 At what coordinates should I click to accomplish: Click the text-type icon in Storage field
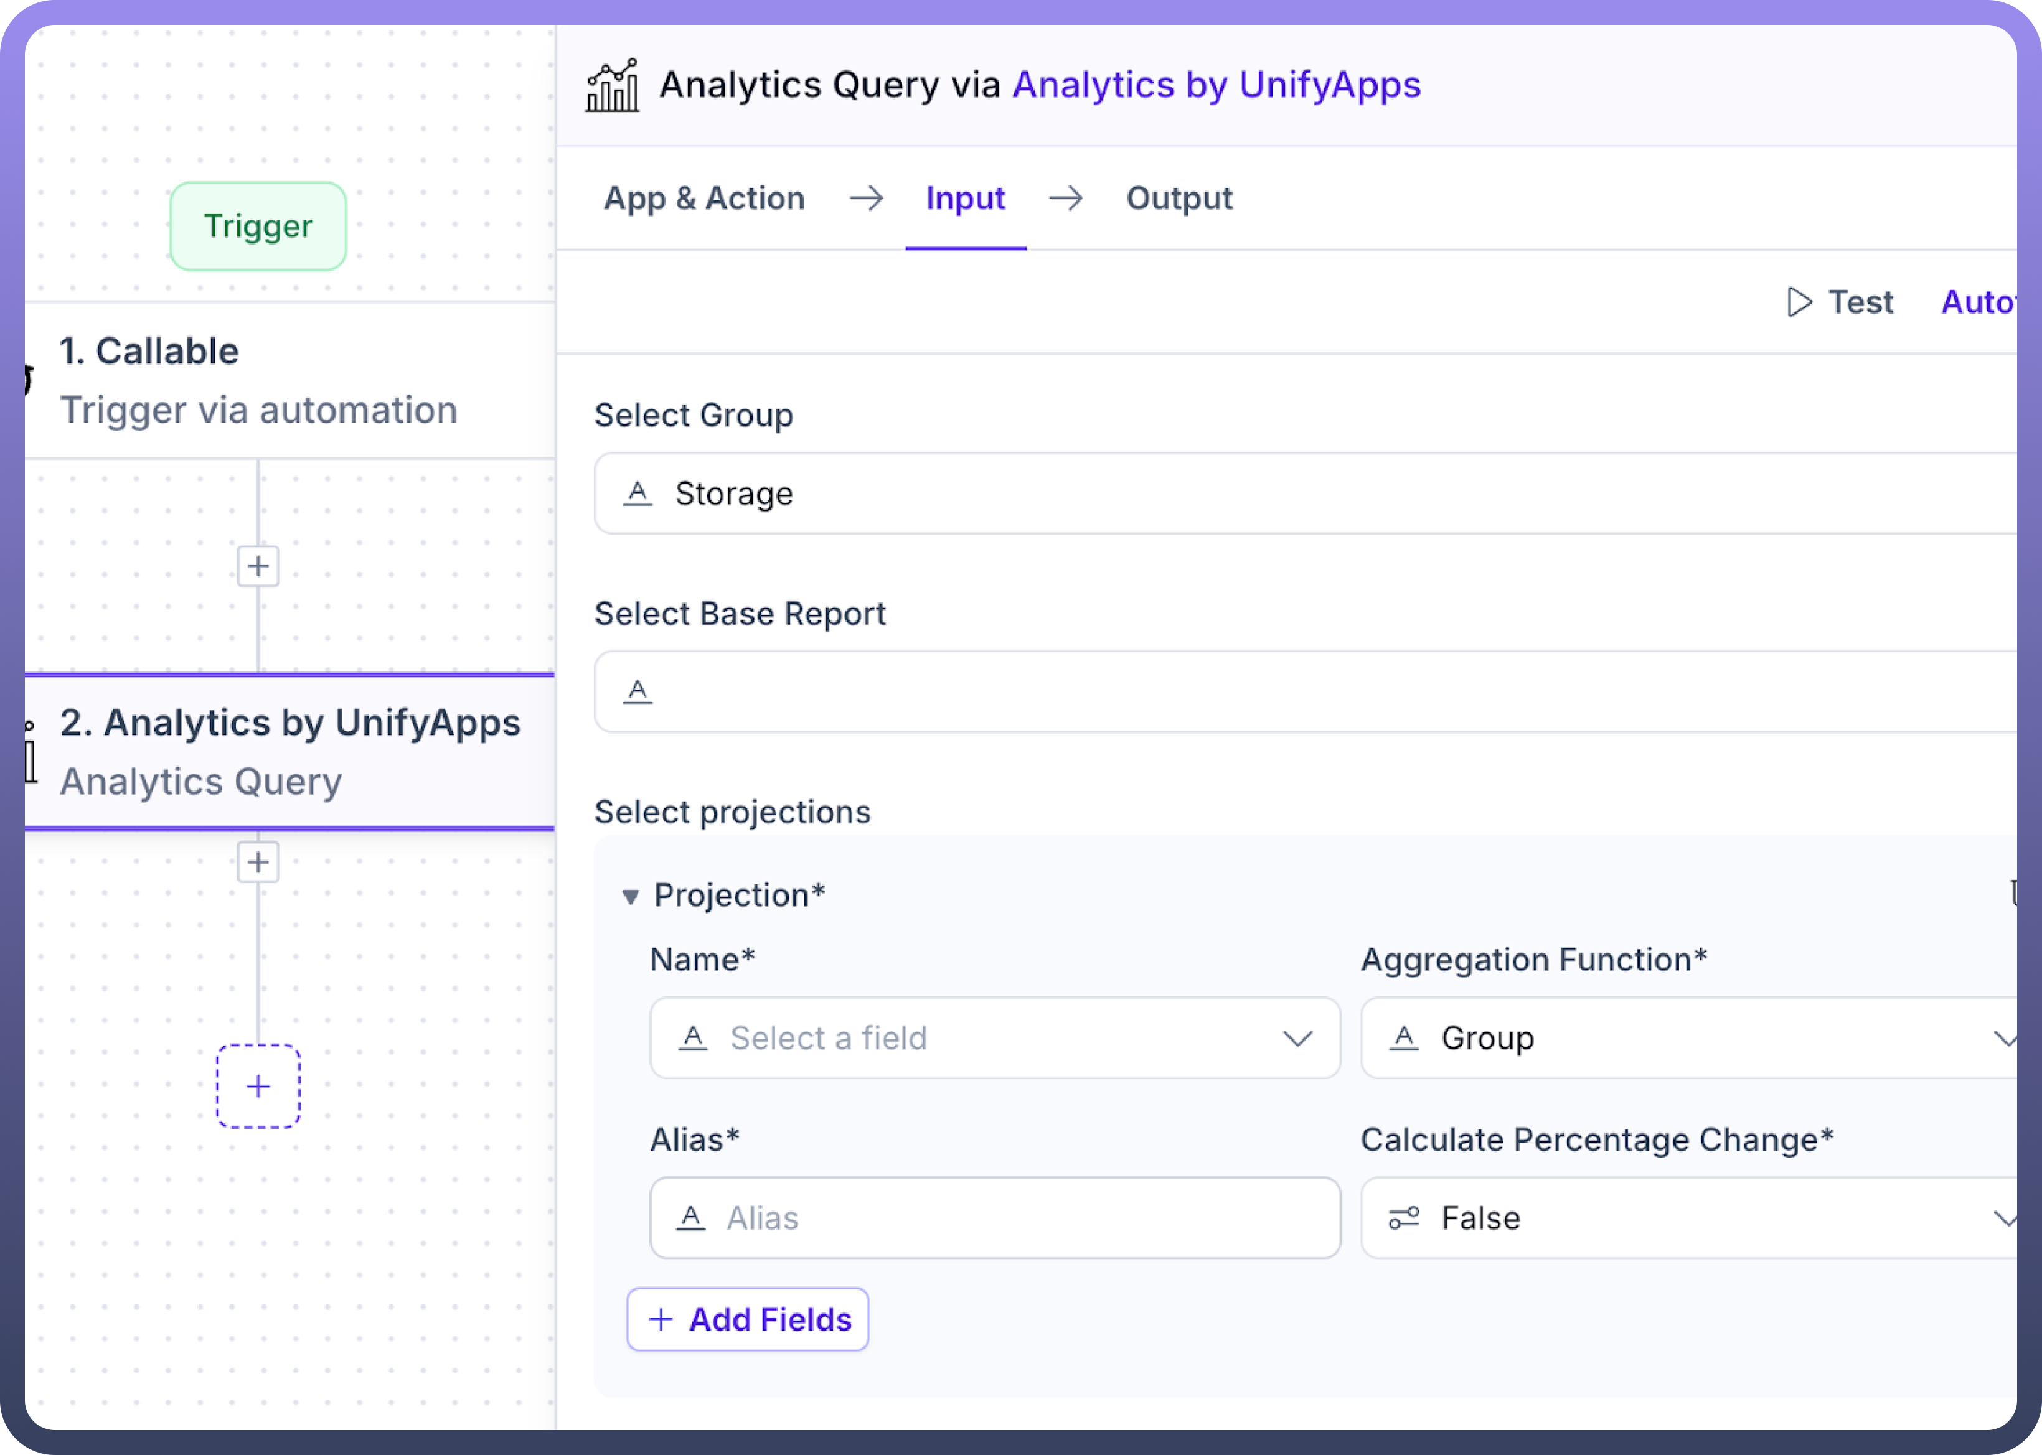(x=637, y=494)
